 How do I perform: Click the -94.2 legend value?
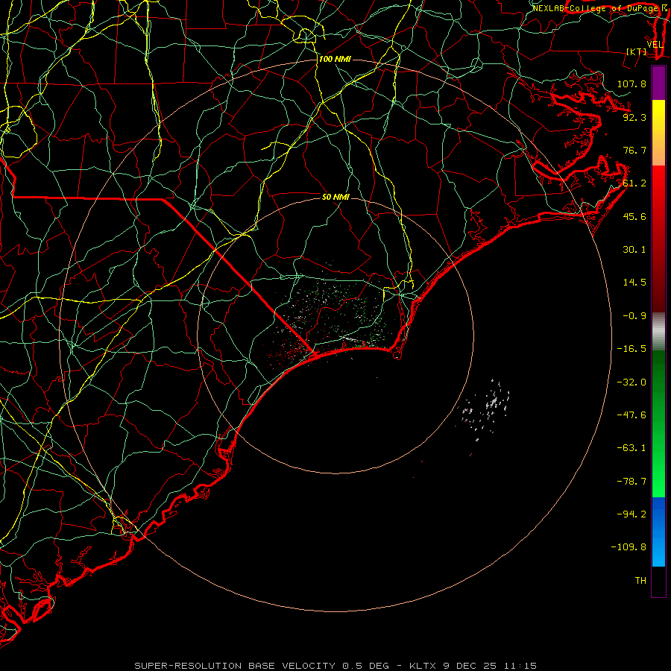click(x=631, y=514)
